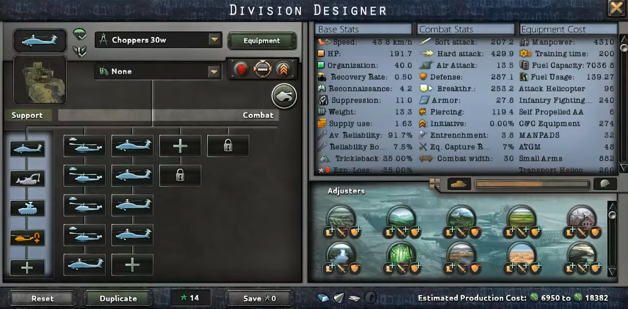Expand the None dropdown arrow
Image resolution: width=628 pixels, height=309 pixels.
[x=215, y=72]
